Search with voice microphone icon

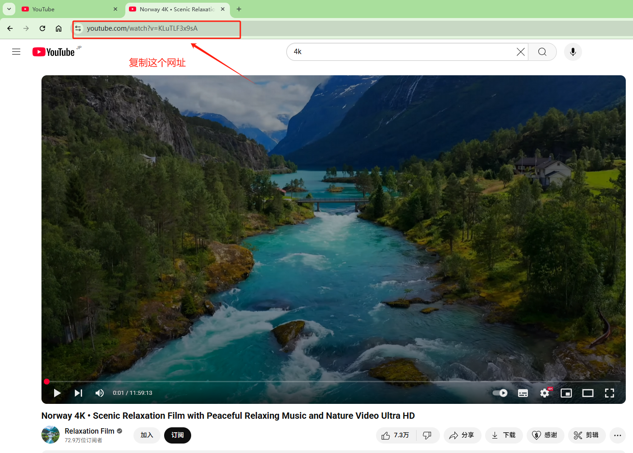tap(573, 52)
